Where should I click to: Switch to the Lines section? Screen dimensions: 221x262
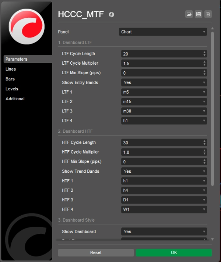tap(11, 69)
